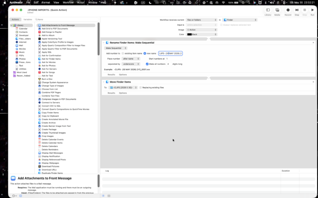The image size is (318, 198).
Task: Open the separated by underscore dropdown
Action: [x=131, y=64]
